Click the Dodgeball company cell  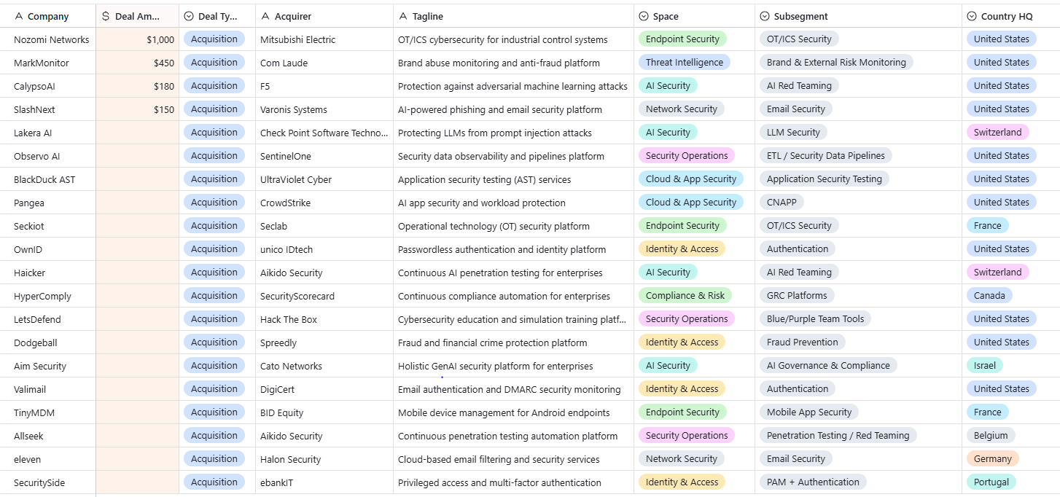(48, 343)
